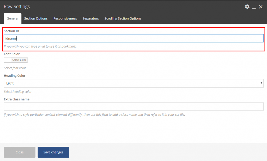Open the Section Options tab

[36, 18]
